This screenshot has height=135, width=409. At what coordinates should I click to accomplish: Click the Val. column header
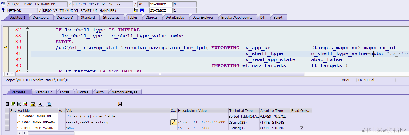118,110
